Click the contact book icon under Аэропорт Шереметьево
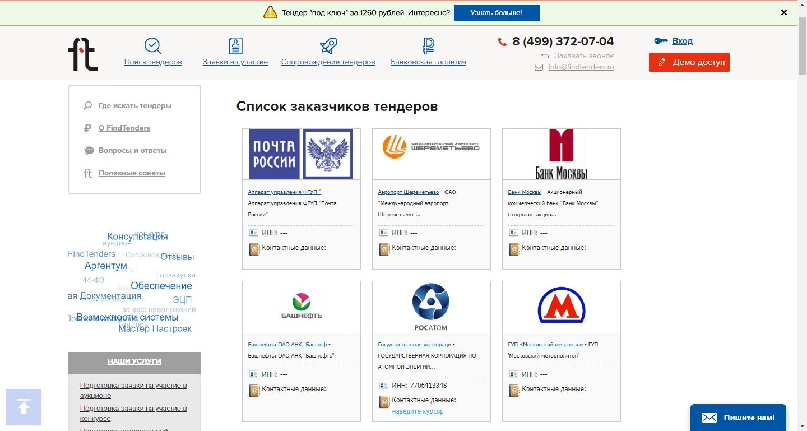The height and width of the screenshot is (431, 807). pos(384,249)
